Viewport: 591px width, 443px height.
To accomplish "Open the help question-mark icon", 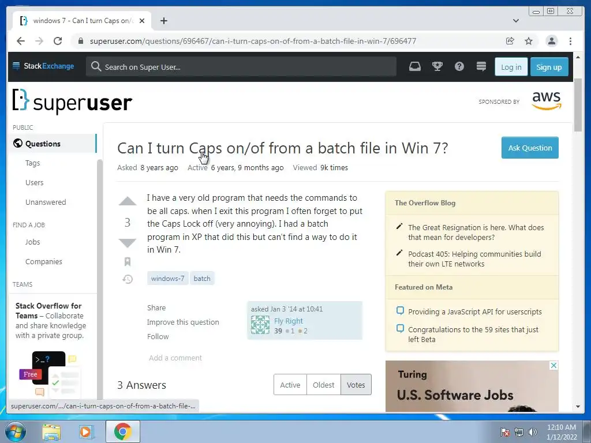I will point(459,67).
